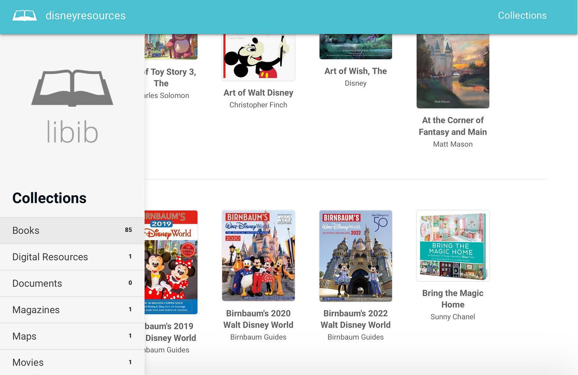Open the disneyresources site title

click(x=85, y=15)
